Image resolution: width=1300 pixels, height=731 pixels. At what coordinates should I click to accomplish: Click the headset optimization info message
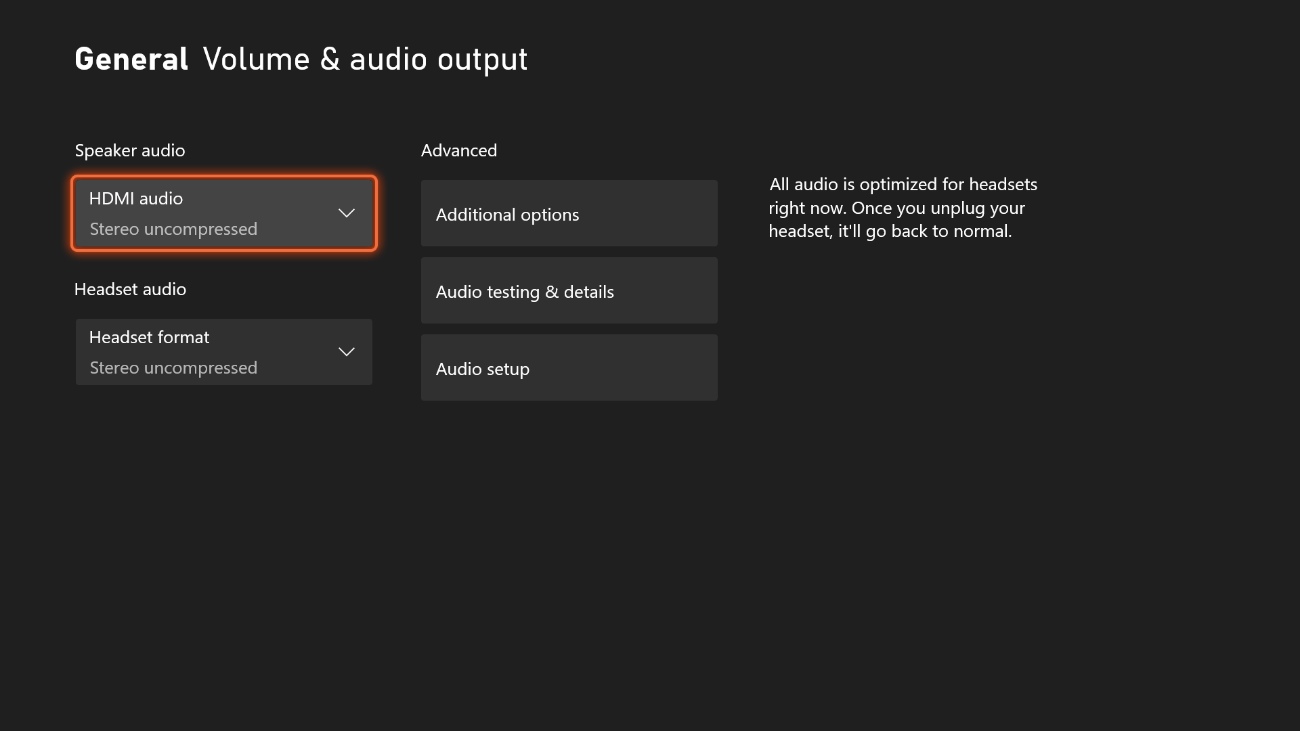click(903, 208)
